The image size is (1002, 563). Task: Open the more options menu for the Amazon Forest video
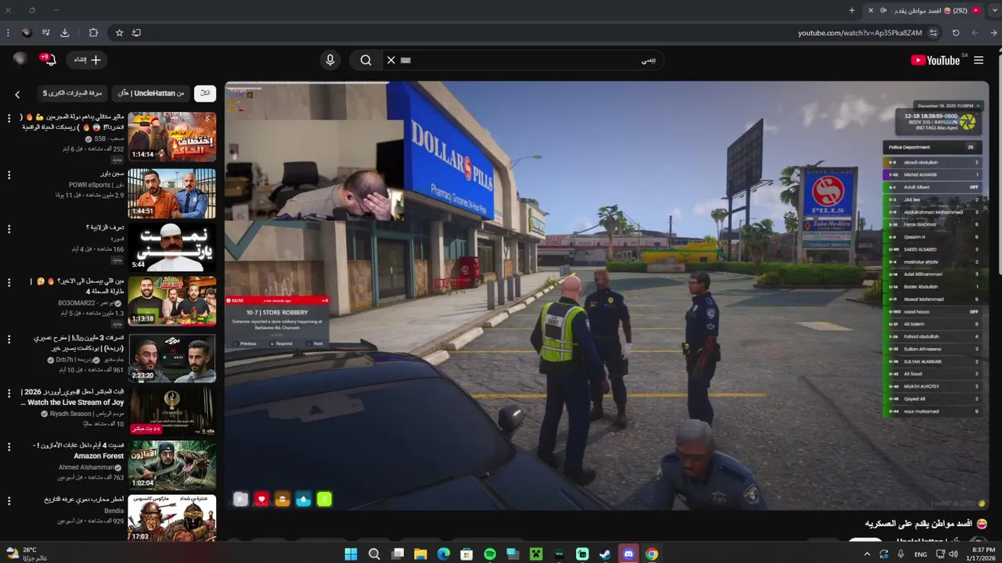pos(9,447)
